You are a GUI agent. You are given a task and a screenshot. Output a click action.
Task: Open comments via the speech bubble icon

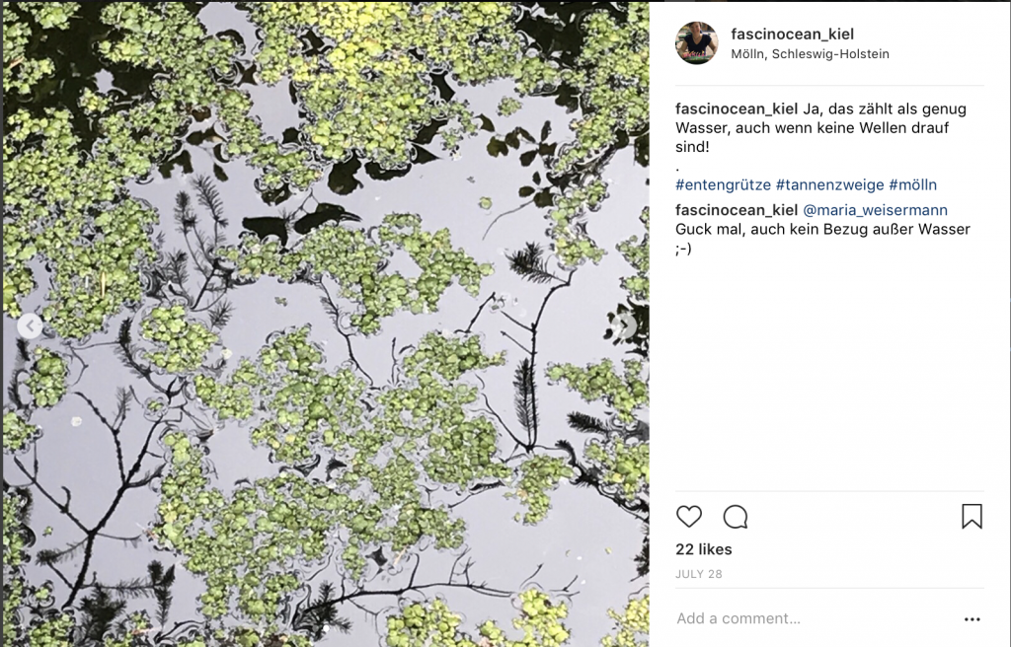click(735, 517)
